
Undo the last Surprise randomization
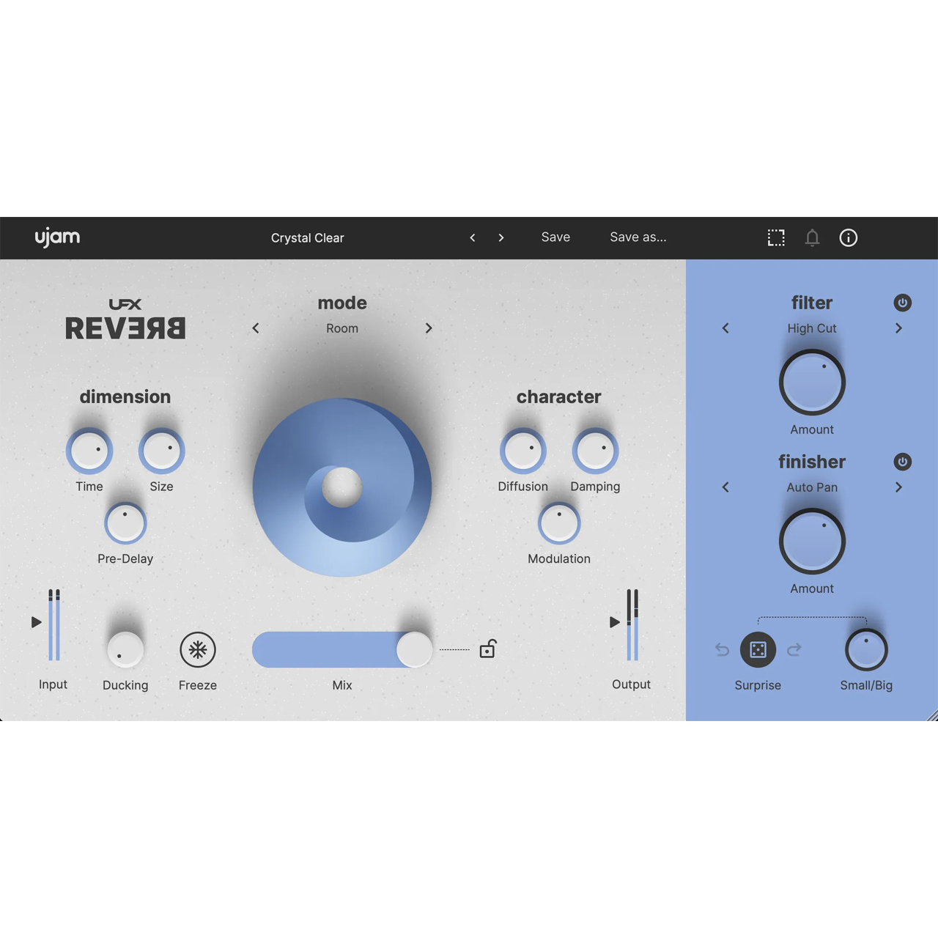coord(723,649)
